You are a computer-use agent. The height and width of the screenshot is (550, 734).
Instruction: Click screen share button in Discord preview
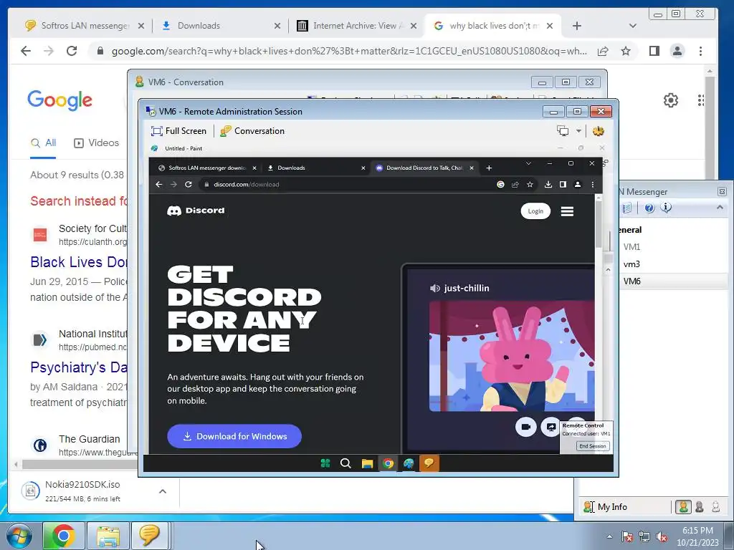tap(551, 427)
